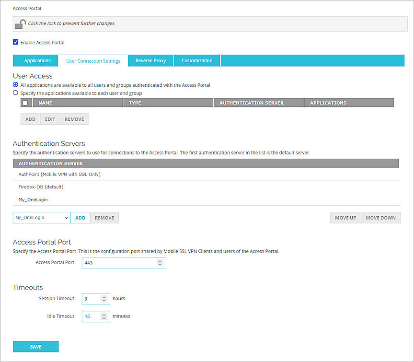Check the select-all box in user table

[x=25, y=102]
